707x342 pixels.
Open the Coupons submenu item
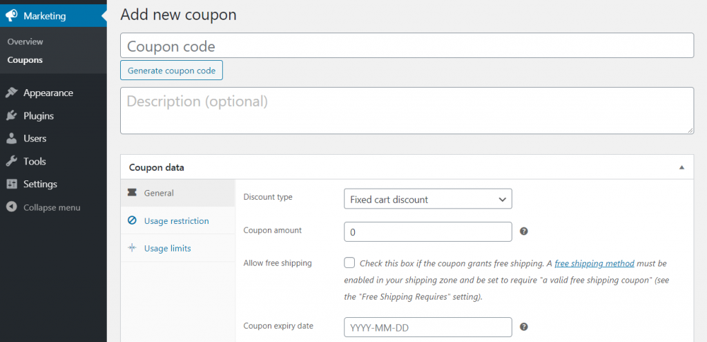click(x=25, y=60)
